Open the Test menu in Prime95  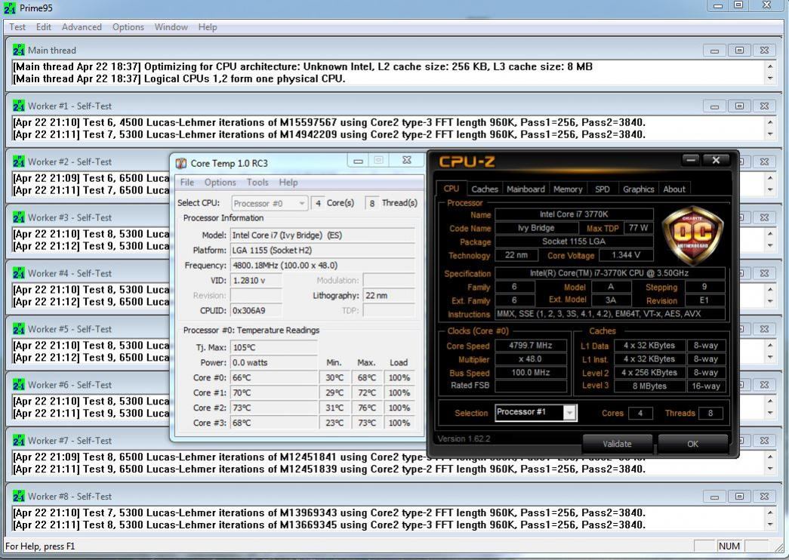pos(17,27)
